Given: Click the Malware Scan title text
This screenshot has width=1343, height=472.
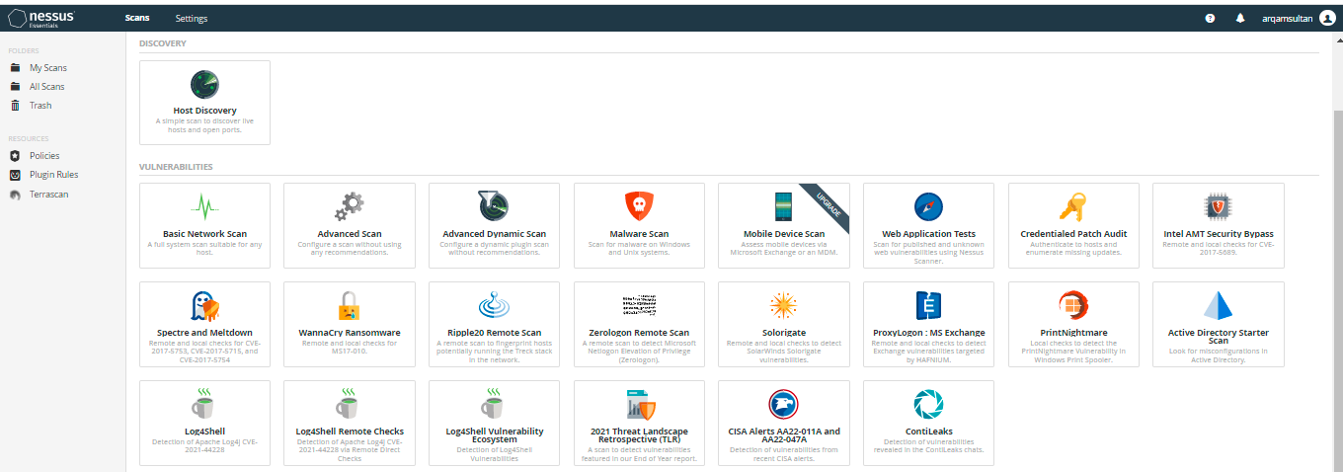Looking at the screenshot, I should [x=639, y=234].
